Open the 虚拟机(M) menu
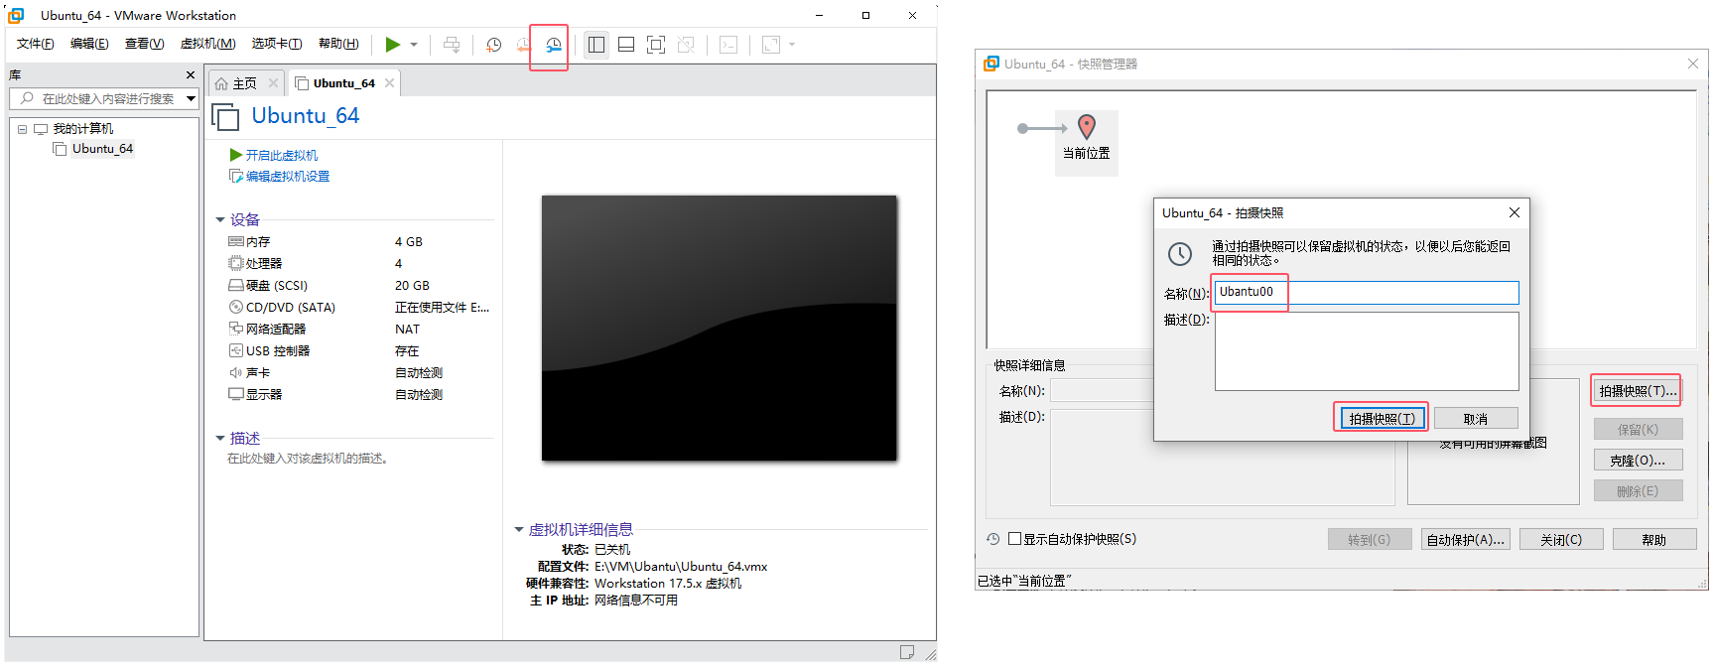This screenshot has height=669, width=1714. 207,44
